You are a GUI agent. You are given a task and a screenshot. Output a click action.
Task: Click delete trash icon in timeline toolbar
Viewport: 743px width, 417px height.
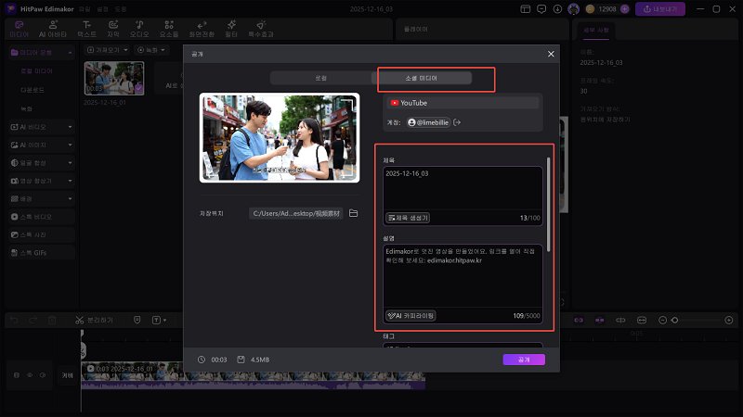pyautogui.click(x=52, y=320)
